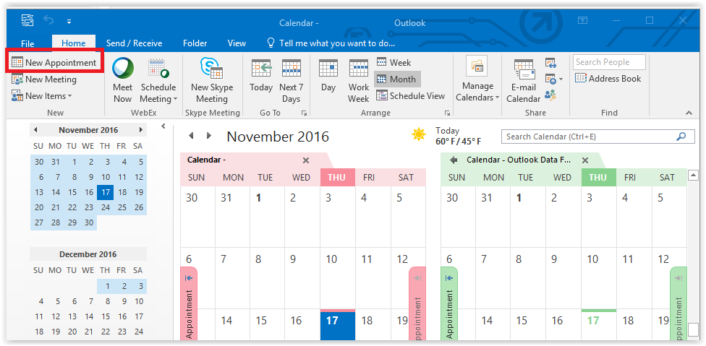Click Tell me what you want to do
This screenshot has width=706, height=346.
click(x=331, y=43)
